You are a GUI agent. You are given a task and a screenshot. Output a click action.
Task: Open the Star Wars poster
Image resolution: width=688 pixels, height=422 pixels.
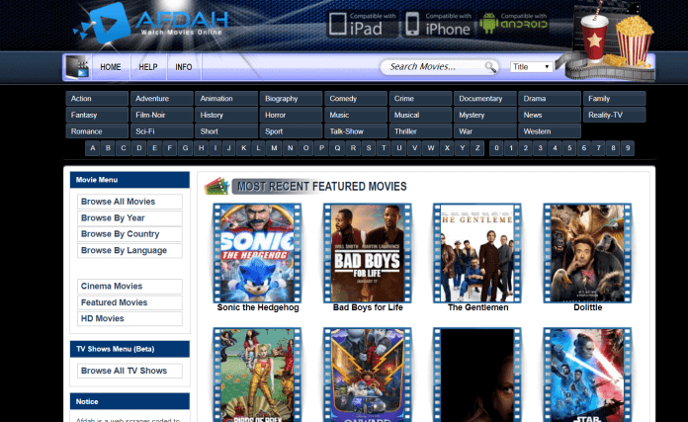coord(587,375)
